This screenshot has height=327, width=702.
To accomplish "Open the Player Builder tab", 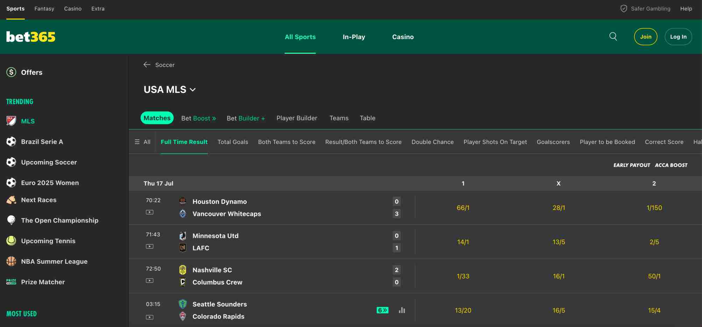I will [x=297, y=118].
